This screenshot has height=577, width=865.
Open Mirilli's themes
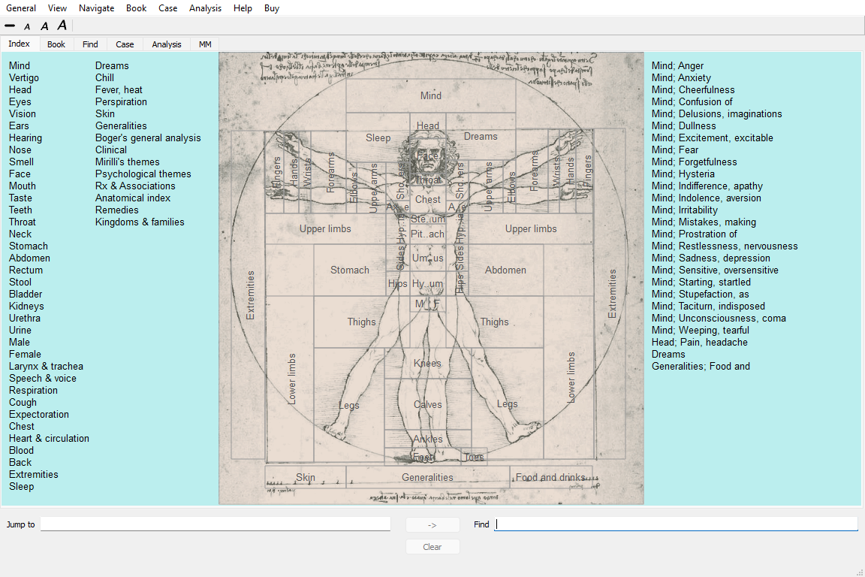[128, 162]
